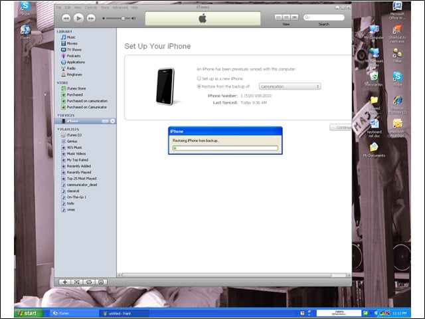This screenshot has height=319, width=425.
Task: Select My Computer desktop icon
Action: (x=374, y=32)
